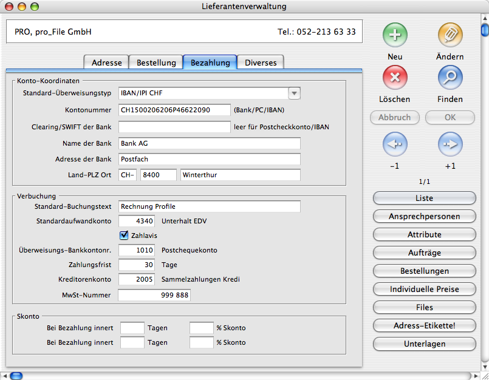Click the red Löschen delete icon
Screen dimensions: 489x380
[x=395, y=78]
